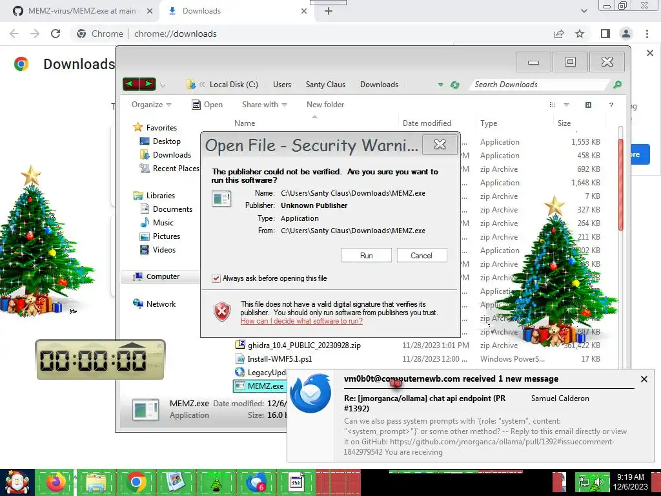The image size is (661, 496).
Task: Expand the address bar history dropdown
Action: tap(440, 85)
